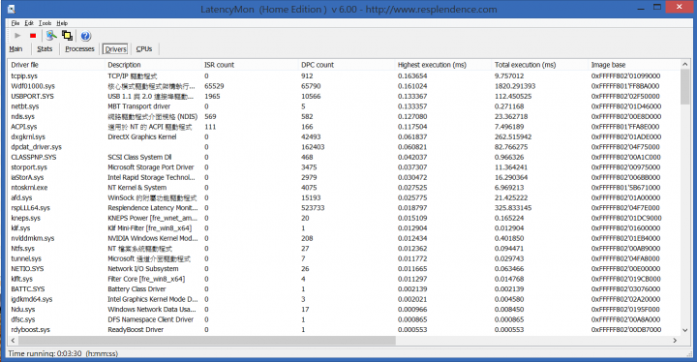
Task: Click the vertical scrollbar thumb
Action: tap(685, 87)
